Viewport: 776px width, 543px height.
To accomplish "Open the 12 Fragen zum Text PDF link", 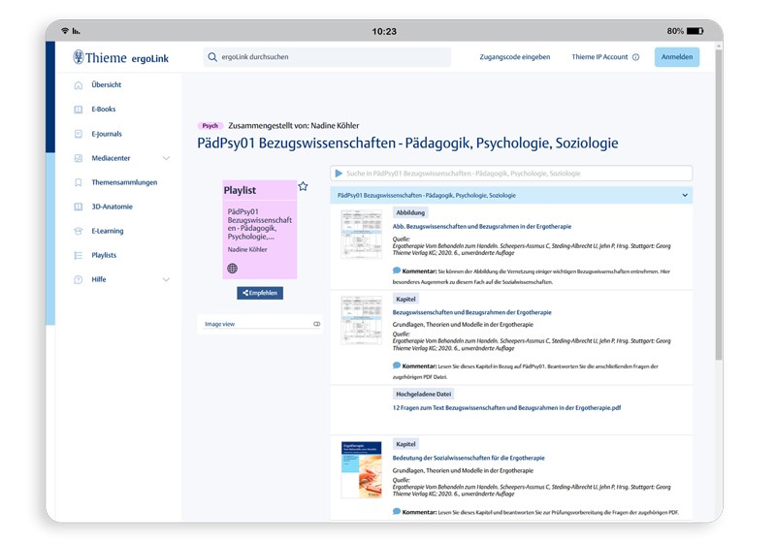I will pos(506,408).
